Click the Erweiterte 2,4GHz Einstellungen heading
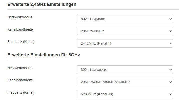Screen dimensions: 179x103 (42, 4)
